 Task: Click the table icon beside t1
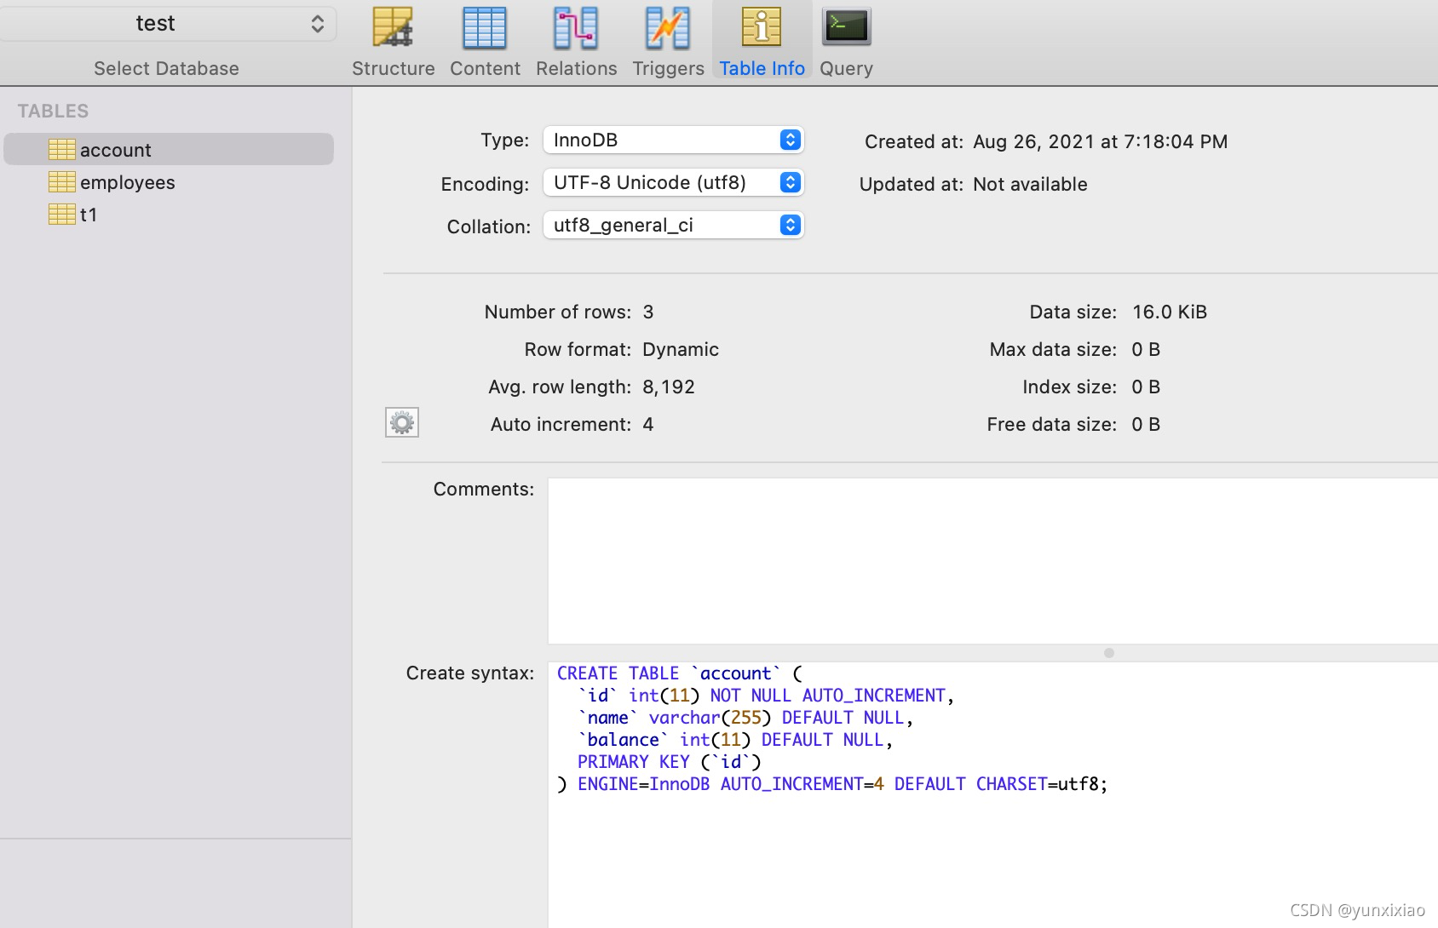coord(60,214)
